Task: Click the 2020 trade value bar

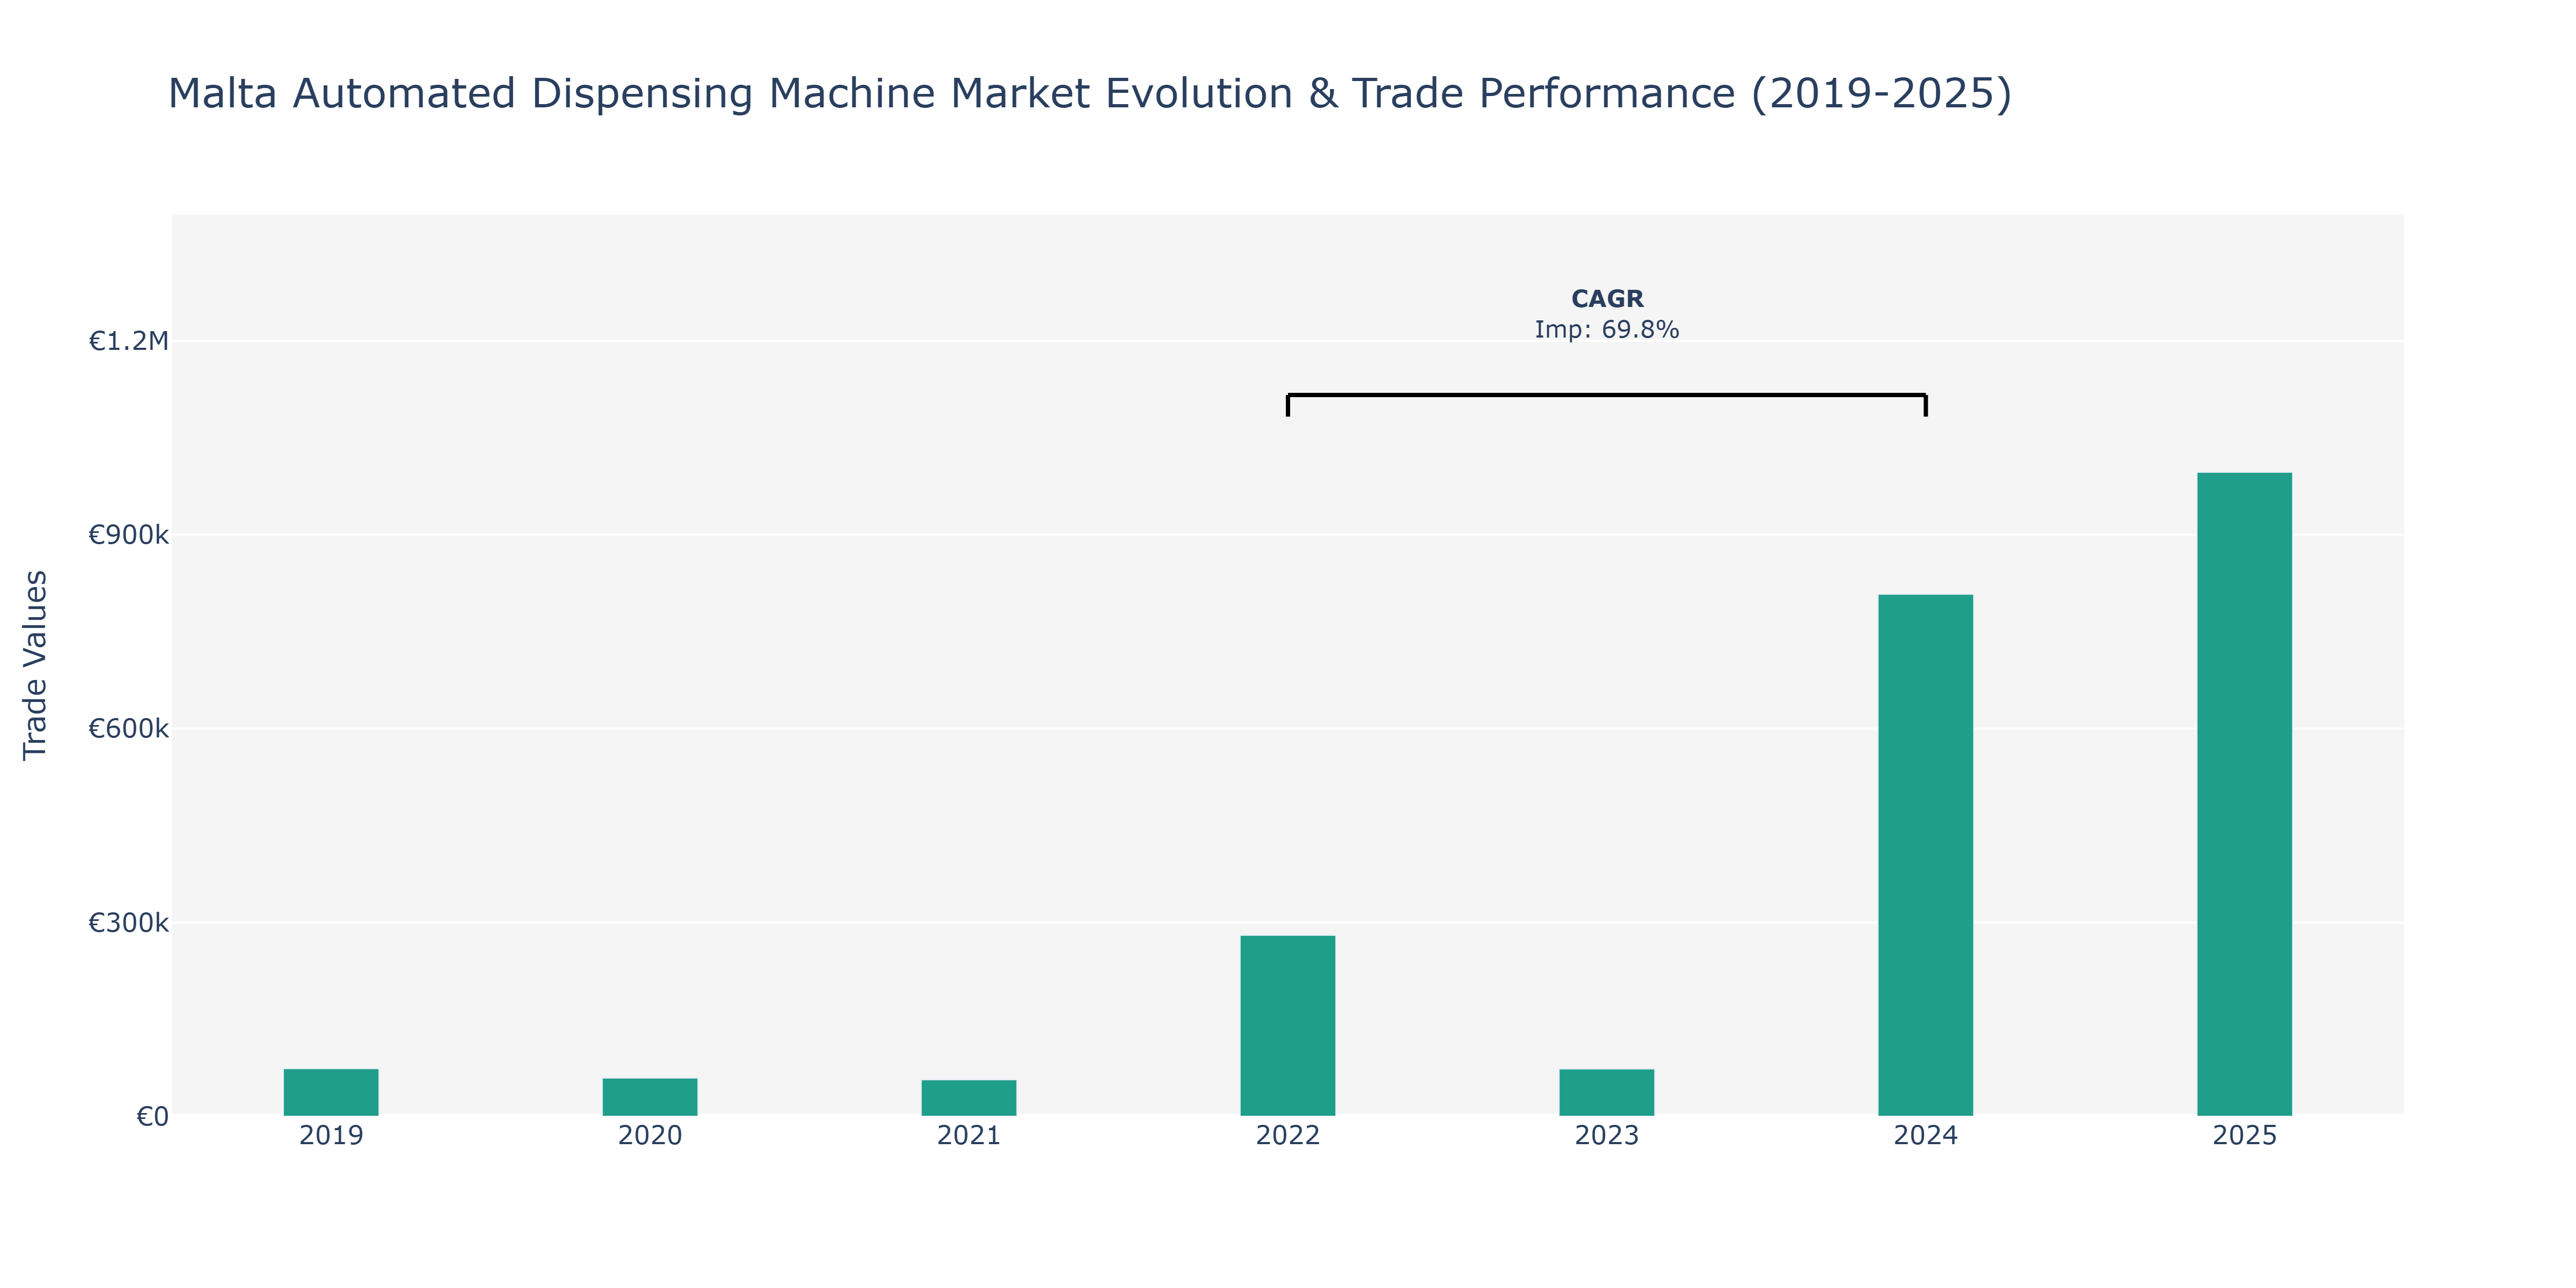Action: click(x=650, y=1097)
